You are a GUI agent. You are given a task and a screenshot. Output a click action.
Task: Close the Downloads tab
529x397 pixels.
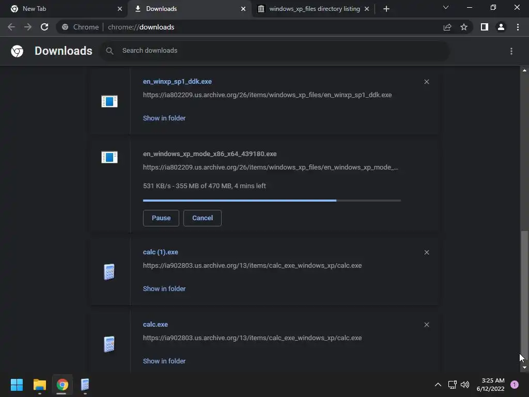(x=243, y=9)
